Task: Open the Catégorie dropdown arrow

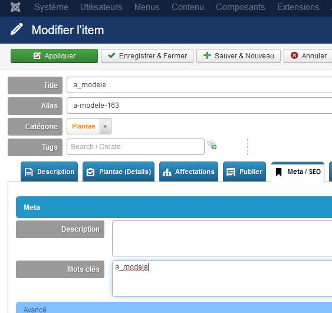Action: (x=105, y=126)
